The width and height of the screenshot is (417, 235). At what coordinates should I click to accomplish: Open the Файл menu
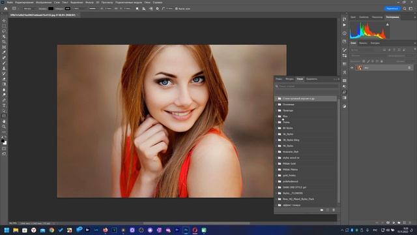pos(10,3)
